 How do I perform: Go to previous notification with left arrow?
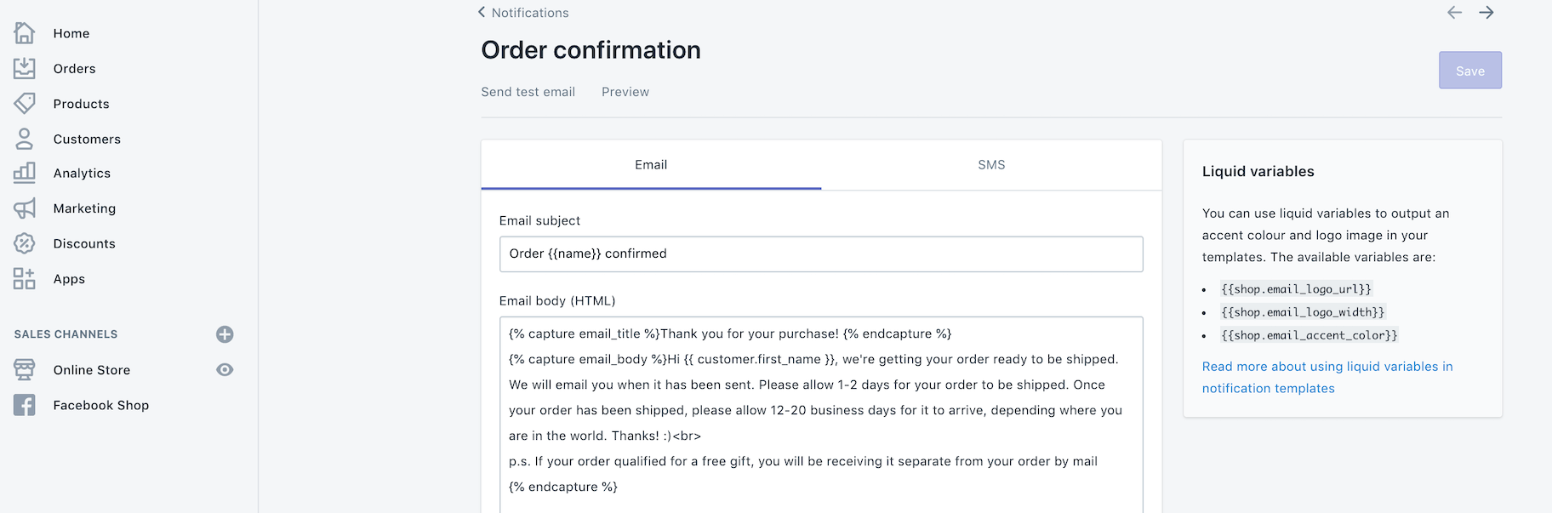(1454, 12)
